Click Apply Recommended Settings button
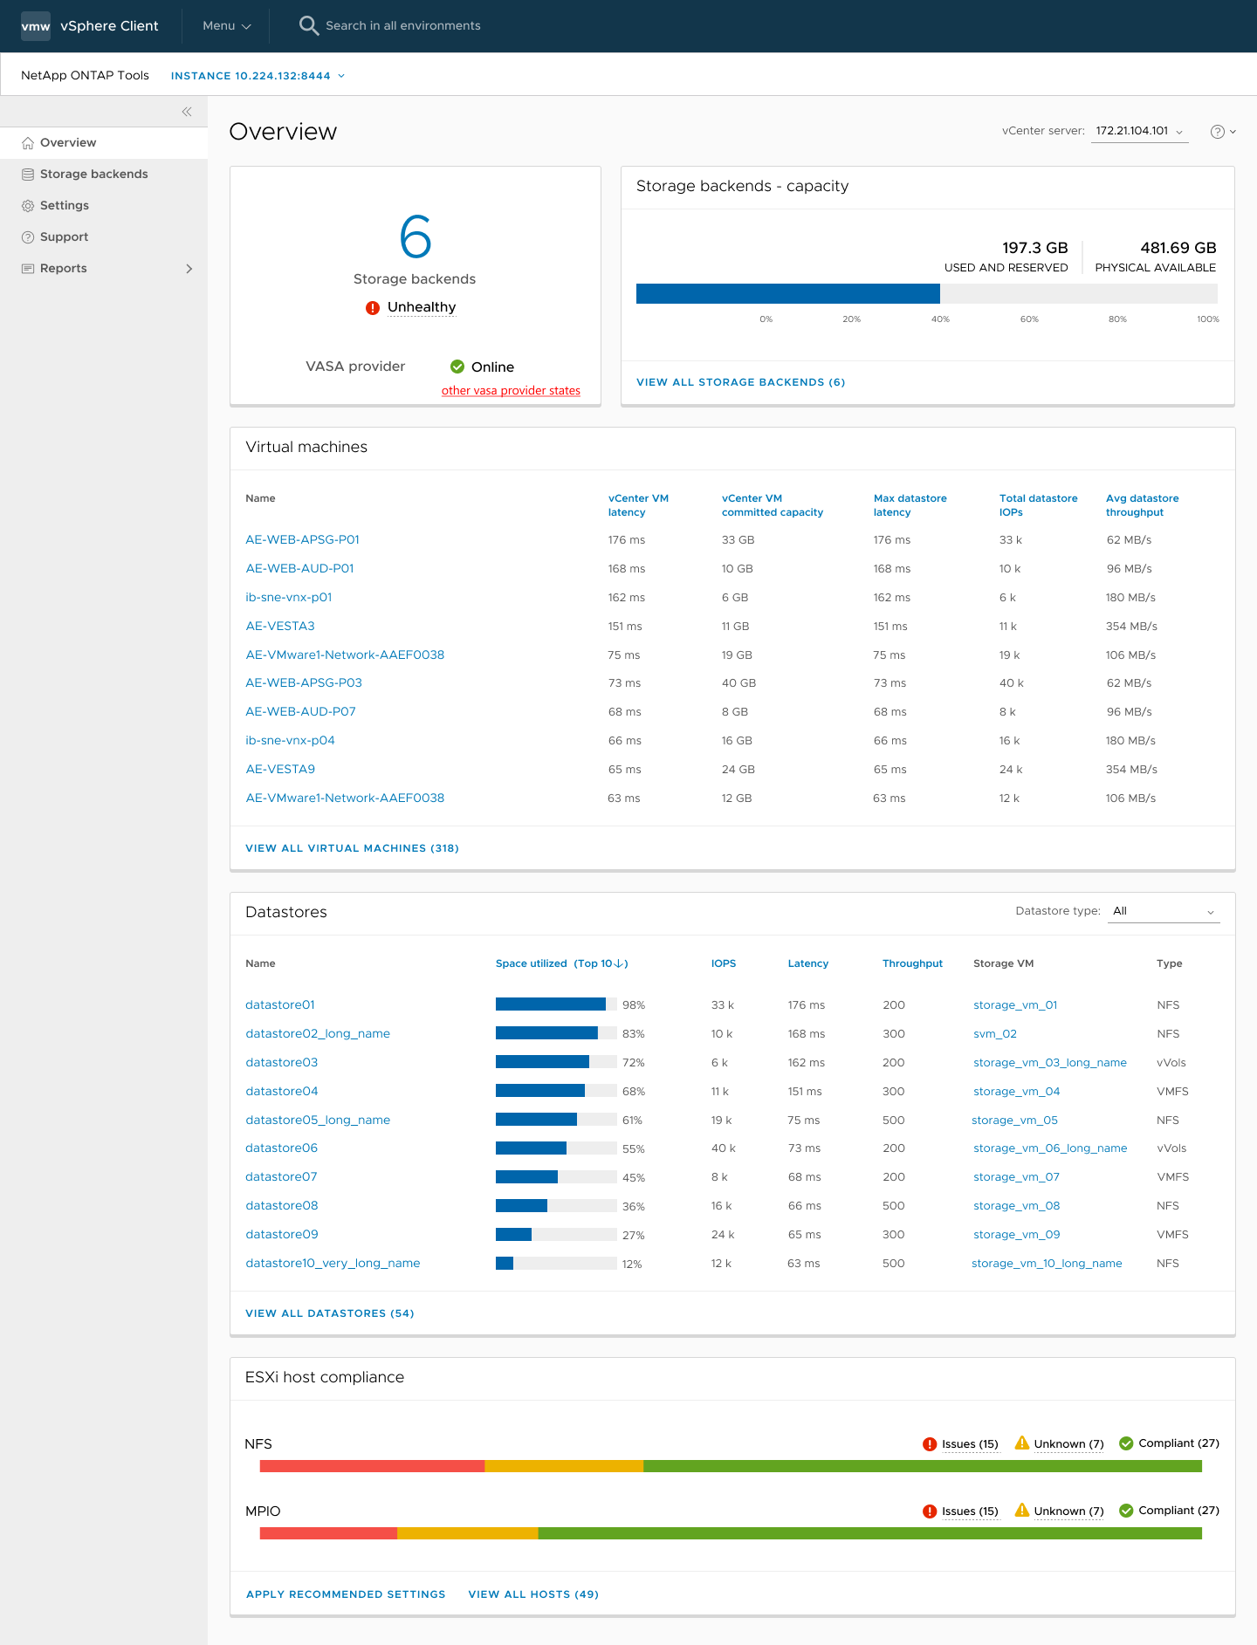1257x1645 pixels. pyautogui.click(x=346, y=1594)
